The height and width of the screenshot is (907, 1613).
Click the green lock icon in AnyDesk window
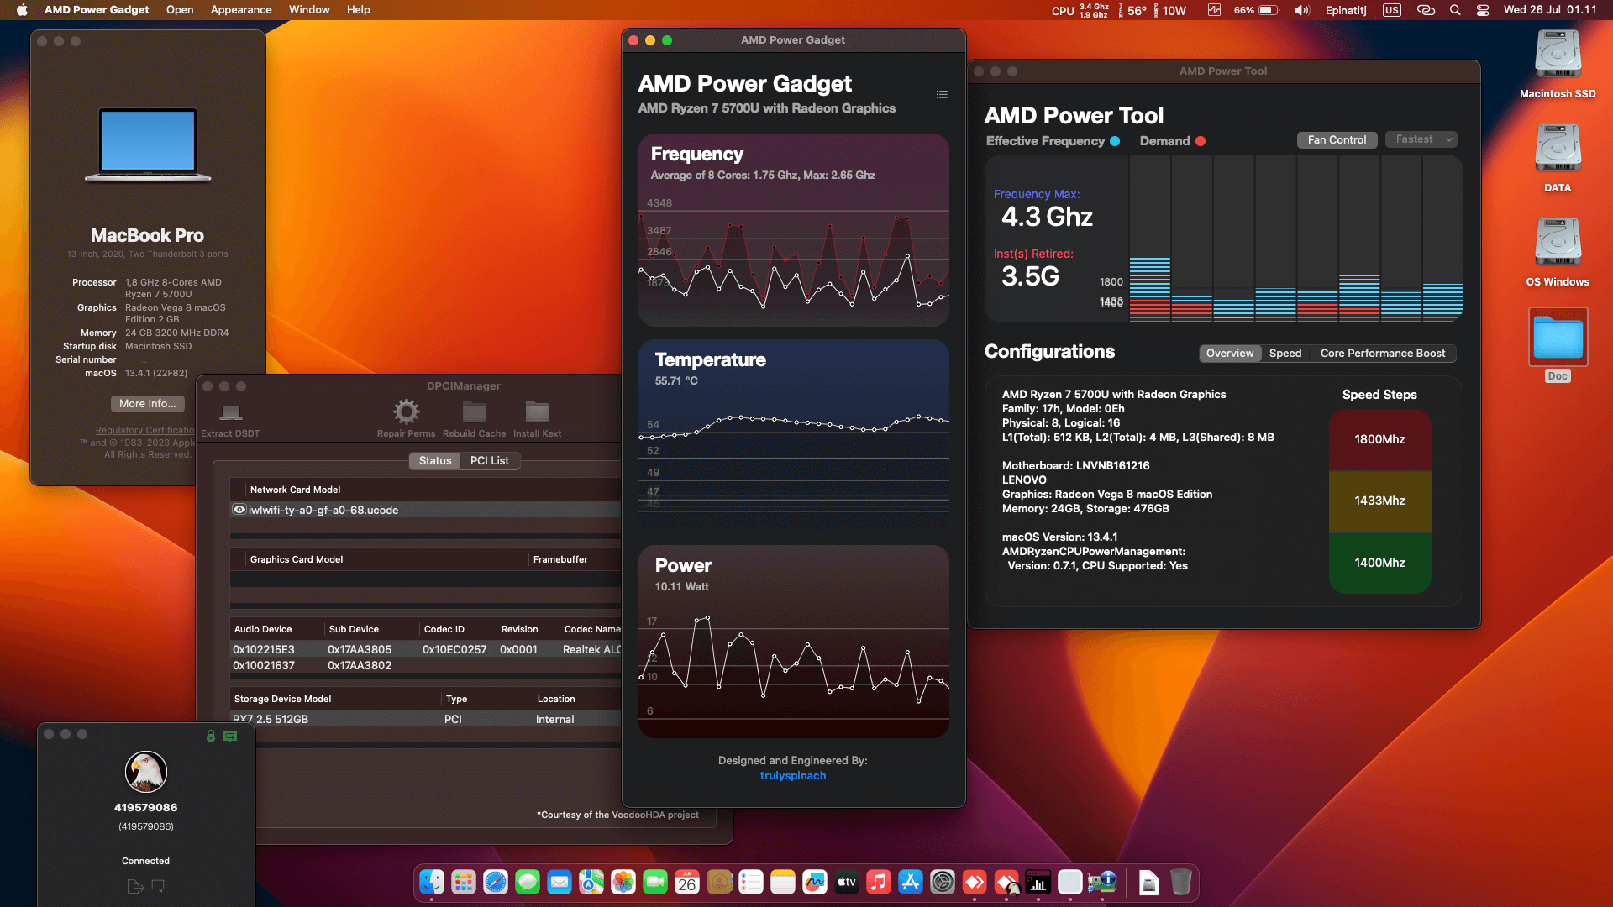(x=211, y=736)
